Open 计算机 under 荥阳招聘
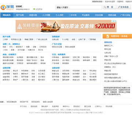Screen dimensions: 132x132 tap(15, 77)
